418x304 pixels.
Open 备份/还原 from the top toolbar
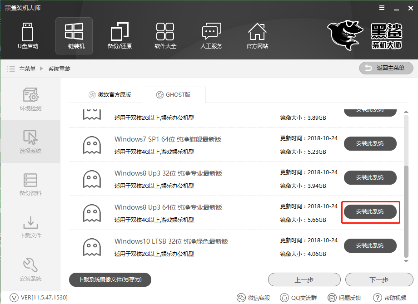point(119,35)
